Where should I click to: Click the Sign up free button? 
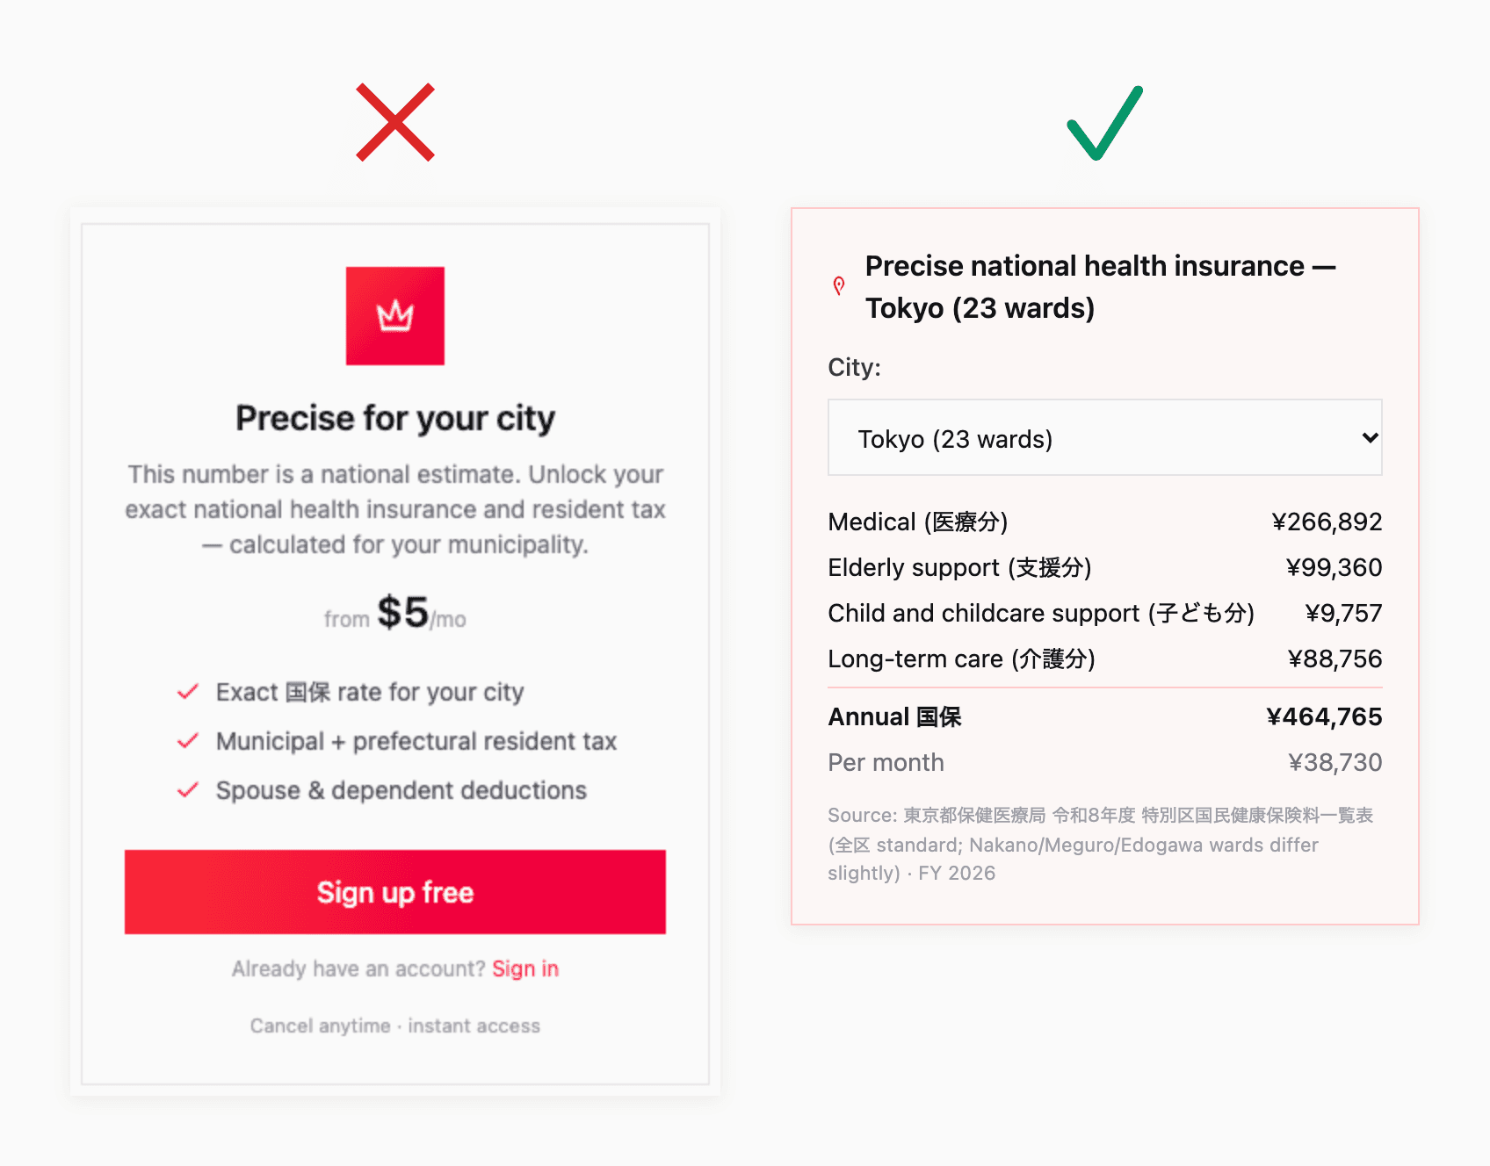click(x=395, y=892)
